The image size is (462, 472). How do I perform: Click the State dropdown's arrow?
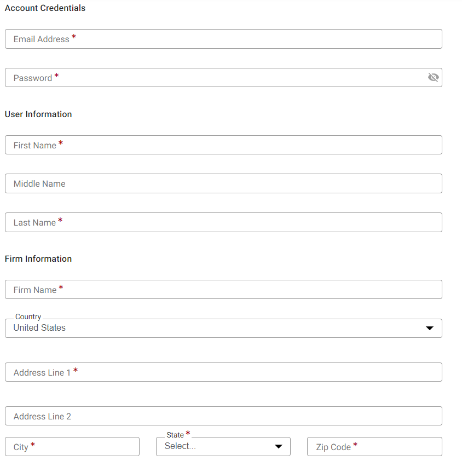pyautogui.click(x=279, y=446)
